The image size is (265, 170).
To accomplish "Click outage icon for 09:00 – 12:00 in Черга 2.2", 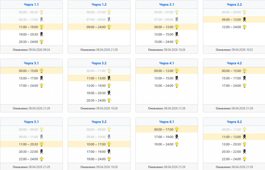I will click(245, 19).
